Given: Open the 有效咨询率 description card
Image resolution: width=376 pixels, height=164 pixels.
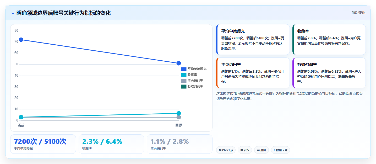Looking at the screenshot, I should click(329, 73).
